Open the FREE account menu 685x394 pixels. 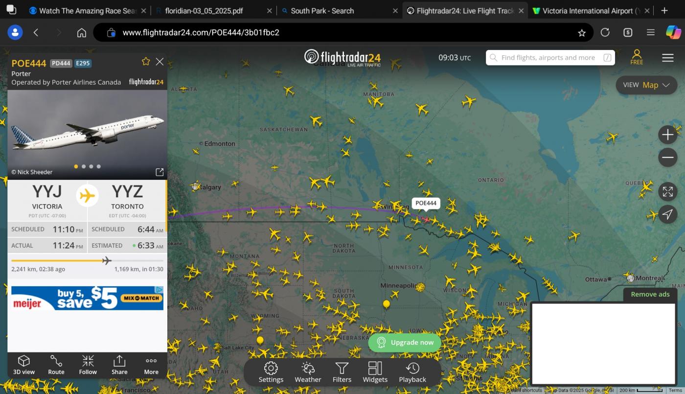click(x=637, y=57)
